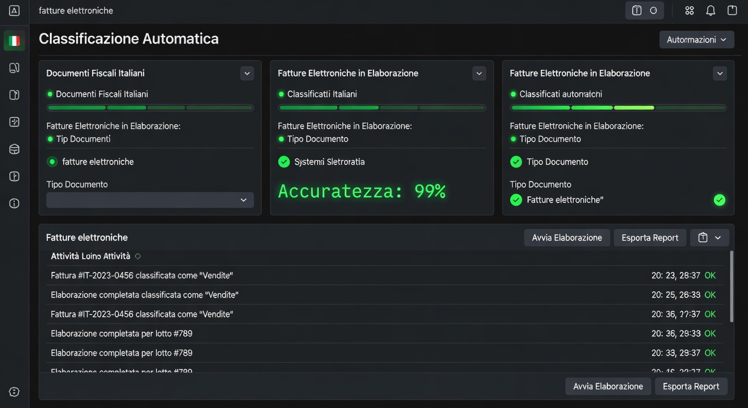Click Esporta Report at the bottom

(x=691, y=386)
